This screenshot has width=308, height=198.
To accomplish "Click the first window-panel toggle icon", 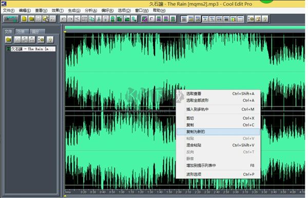I will pos(184,19).
